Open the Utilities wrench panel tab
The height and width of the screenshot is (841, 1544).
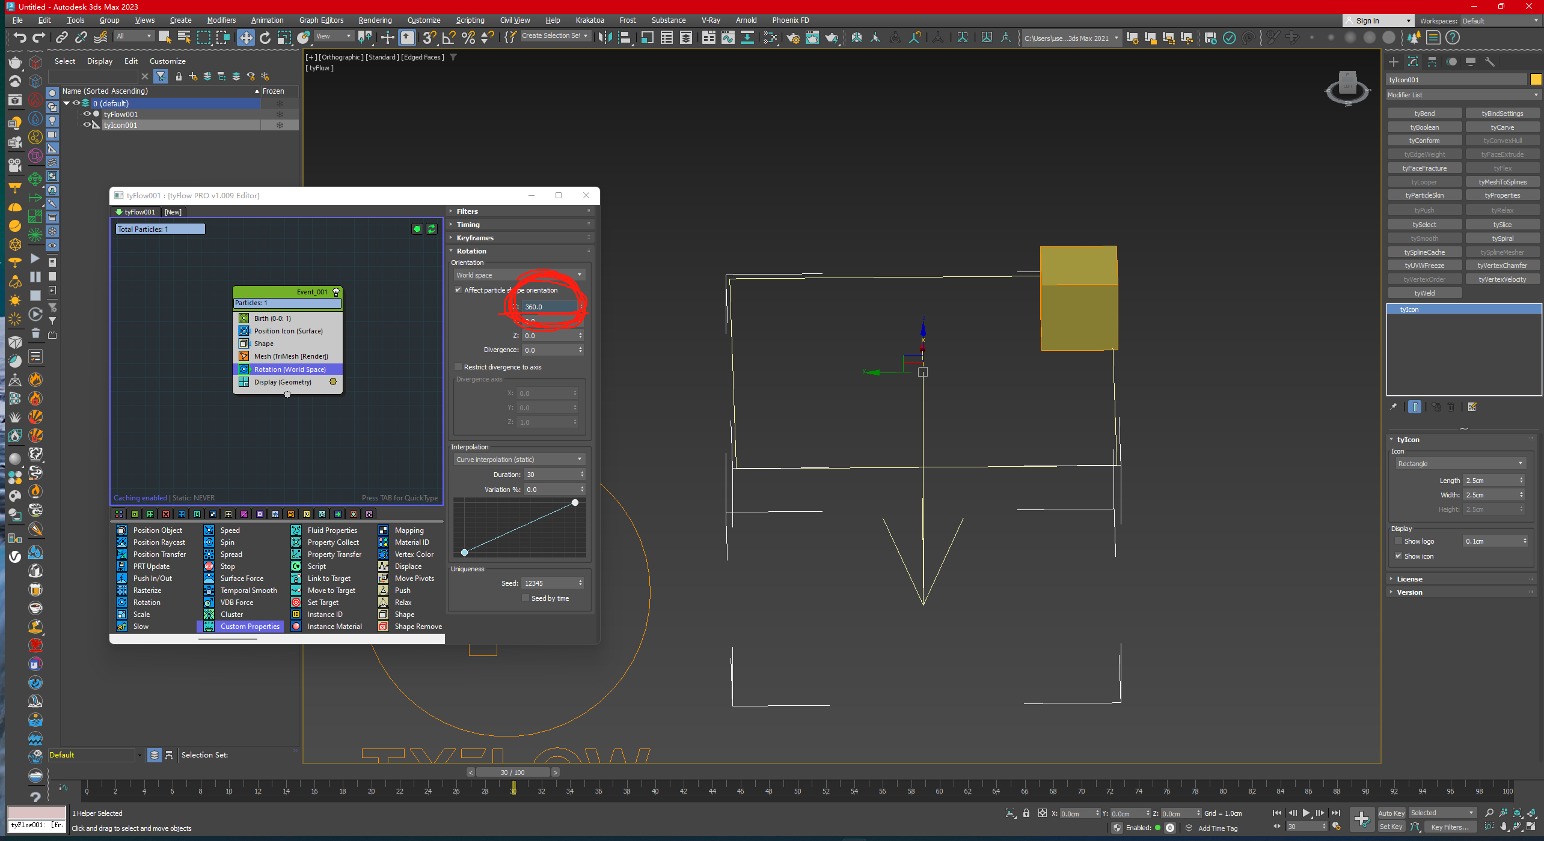click(1489, 62)
